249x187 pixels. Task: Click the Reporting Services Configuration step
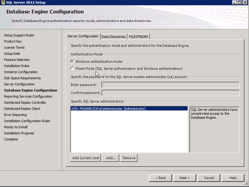28,96
